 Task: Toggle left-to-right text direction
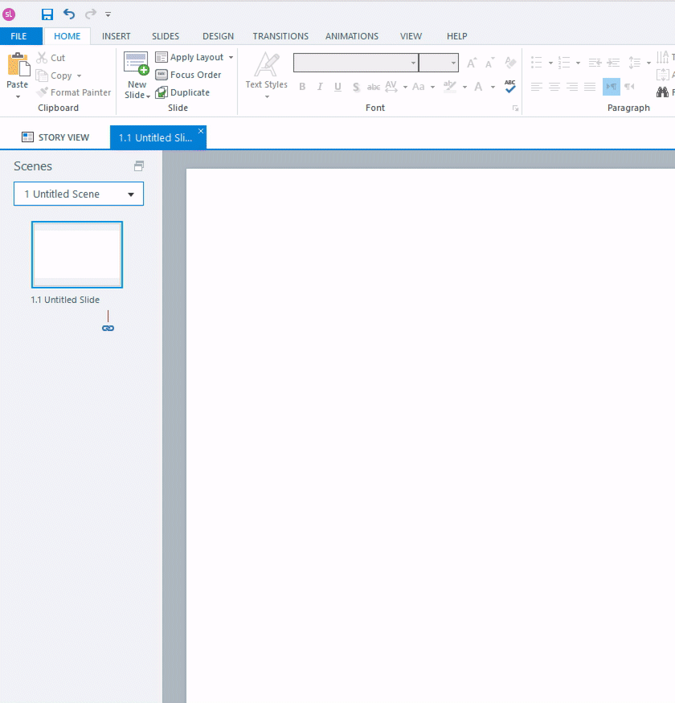click(x=612, y=87)
